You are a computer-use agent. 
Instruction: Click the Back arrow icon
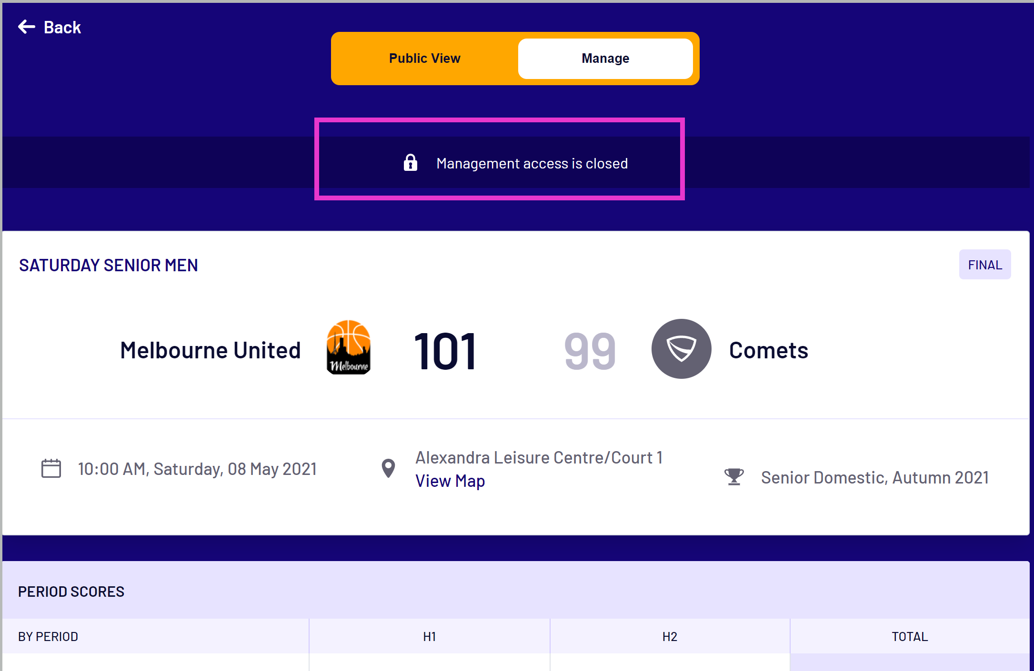[27, 27]
